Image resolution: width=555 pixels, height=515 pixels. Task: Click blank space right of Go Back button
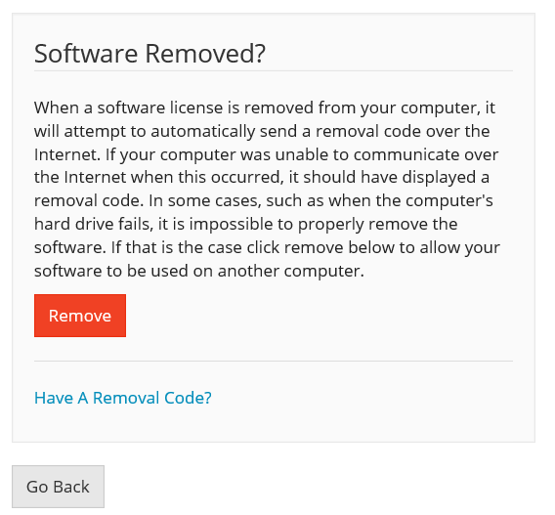pyautogui.click(x=319, y=487)
